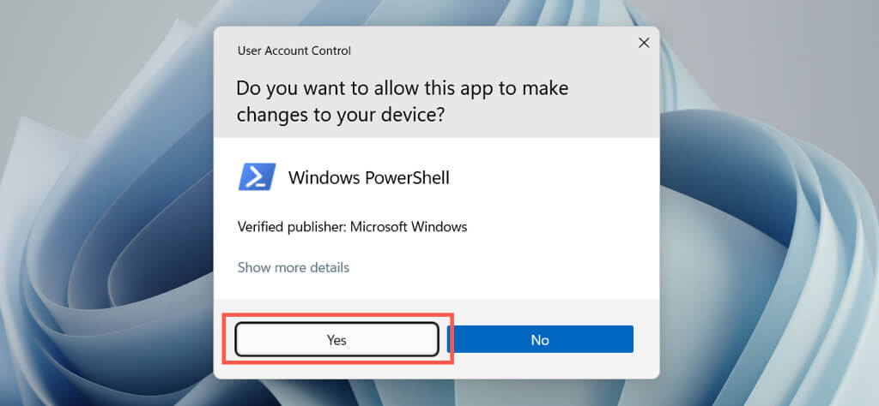Expand Show more details
This screenshot has width=879, height=406.
(x=293, y=267)
